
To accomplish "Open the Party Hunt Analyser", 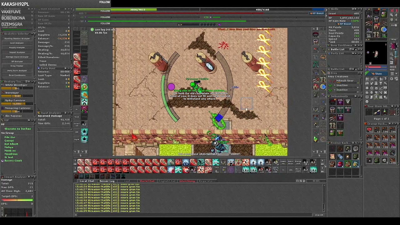I will [17, 71].
